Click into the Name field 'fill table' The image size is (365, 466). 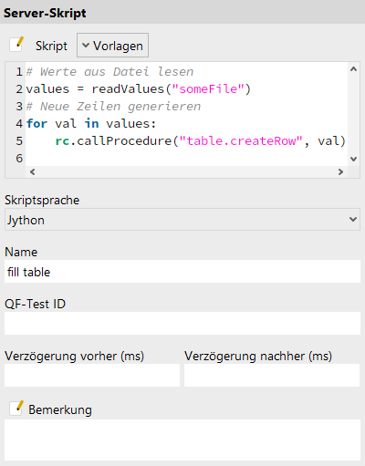[182, 272]
